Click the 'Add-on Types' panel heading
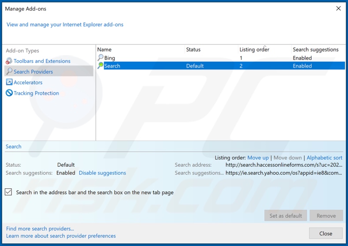The image size is (348, 246). point(22,51)
